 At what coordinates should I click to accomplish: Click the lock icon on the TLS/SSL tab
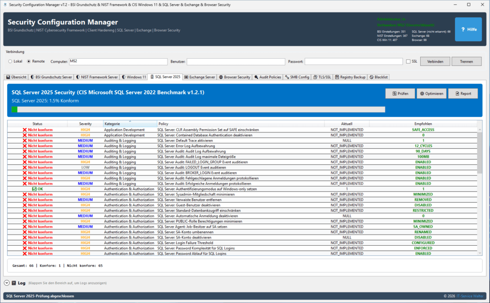(315, 77)
